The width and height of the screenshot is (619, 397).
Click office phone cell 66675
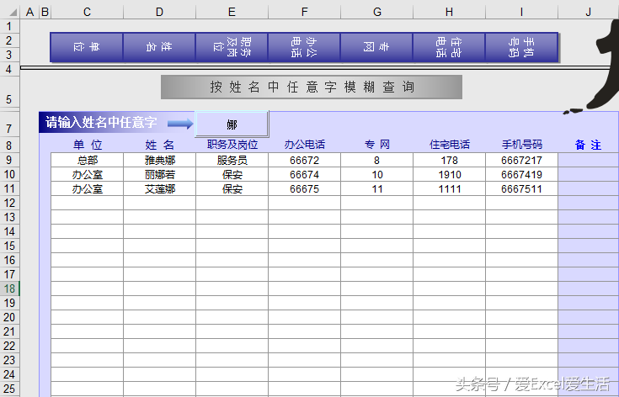(304, 189)
